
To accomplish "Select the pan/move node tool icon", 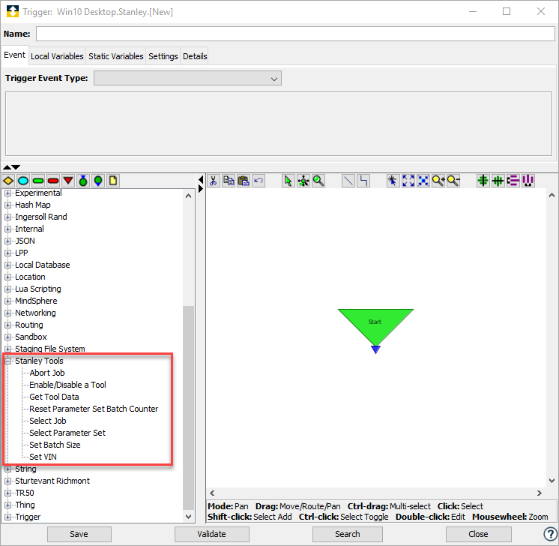I will point(303,181).
